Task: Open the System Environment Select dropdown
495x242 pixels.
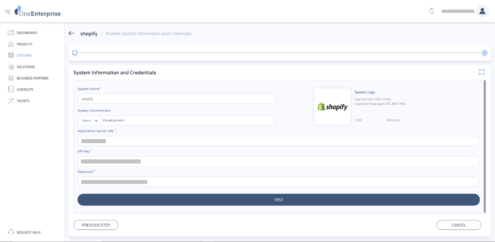Action: [89, 120]
